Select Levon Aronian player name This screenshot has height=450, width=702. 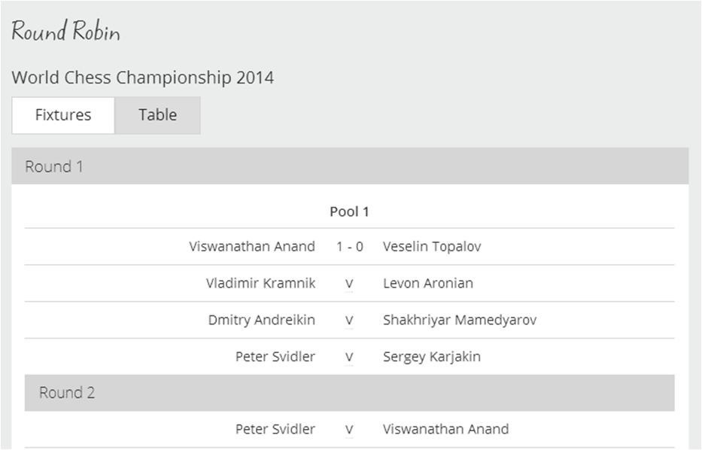point(428,283)
